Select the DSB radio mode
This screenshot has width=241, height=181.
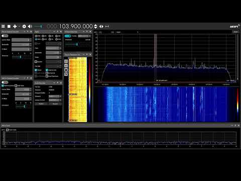pyautogui.click(x=44, y=39)
